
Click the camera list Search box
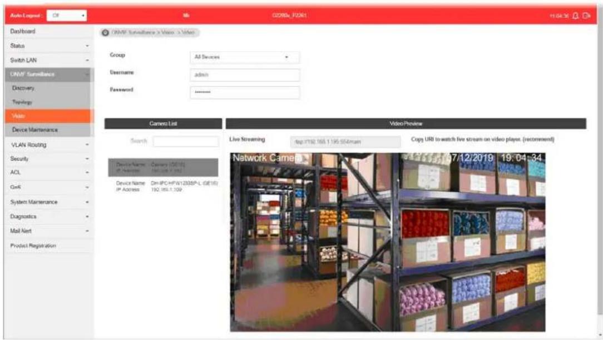(186, 141)
